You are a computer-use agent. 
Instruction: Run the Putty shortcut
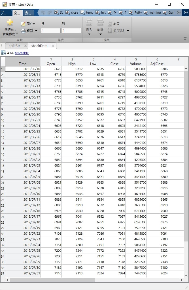[x=135, y=12]
